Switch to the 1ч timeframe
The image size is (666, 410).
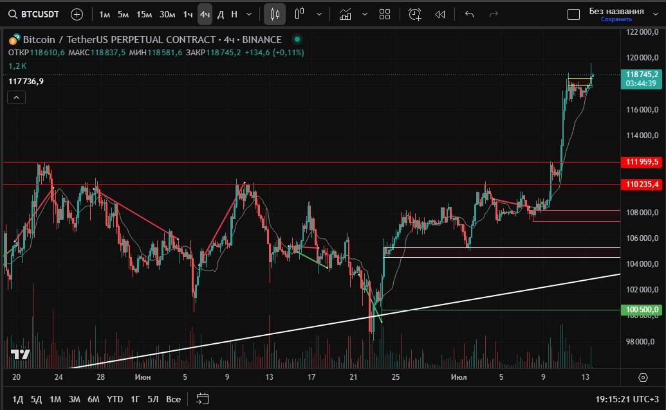point(188,13)
